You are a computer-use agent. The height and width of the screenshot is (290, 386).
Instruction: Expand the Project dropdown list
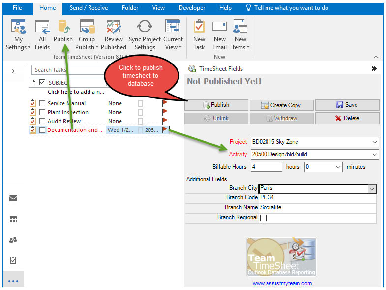pos(375,142)
